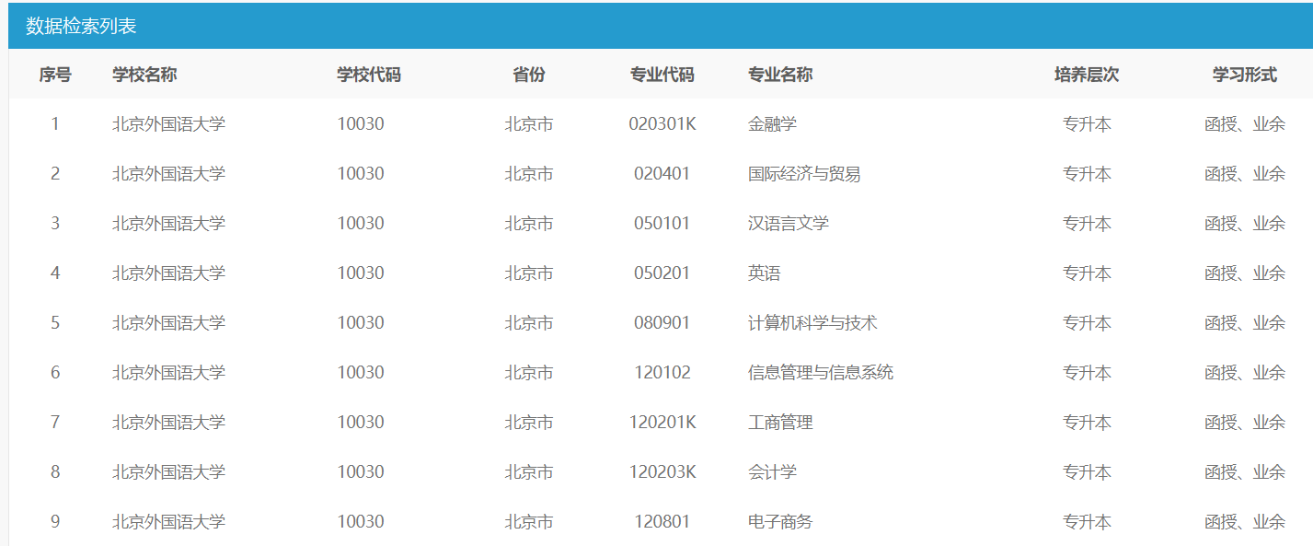Click major code 080901
Screen dimensions: 1313x546
click(x=662, y=323)
